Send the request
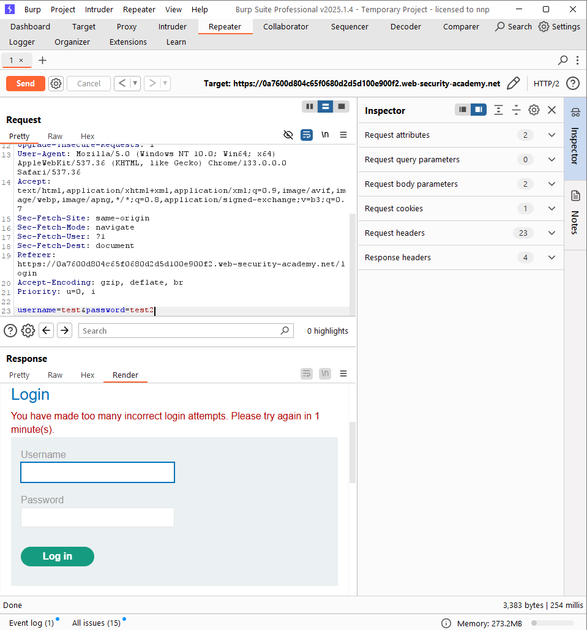The height and width of the screenshot is (630, 587). point(25,83)
